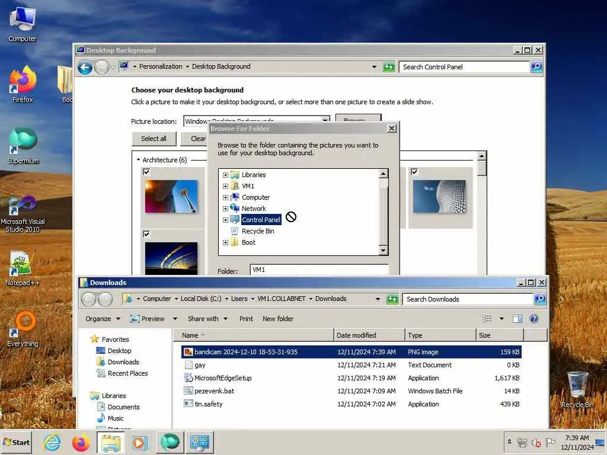Click Local Disk (C:) breadcrumb
The image size is (607, 455).
click(x=201, y=299)
